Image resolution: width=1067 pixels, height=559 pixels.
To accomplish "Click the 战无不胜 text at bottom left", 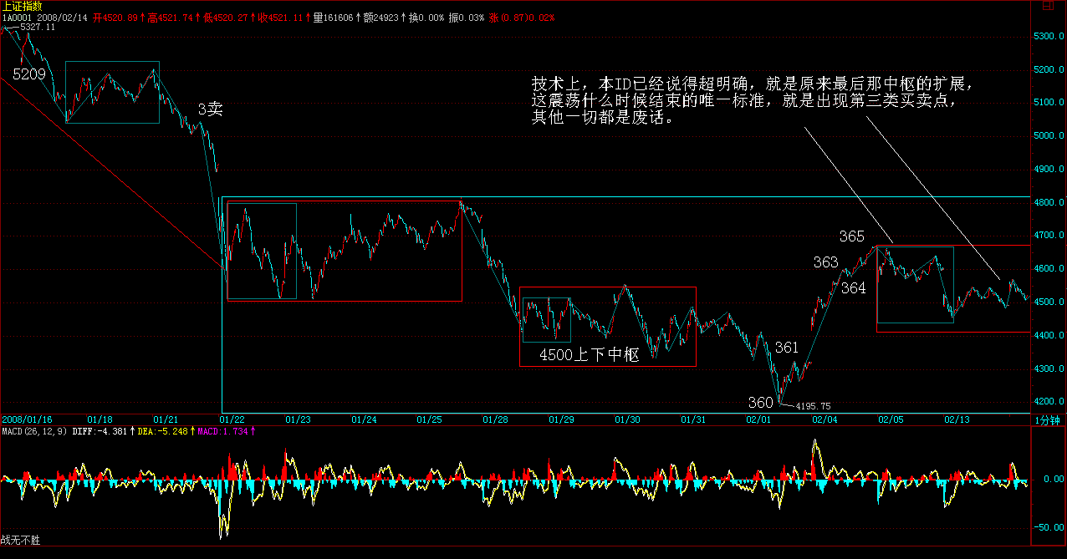I will (20, 541).
